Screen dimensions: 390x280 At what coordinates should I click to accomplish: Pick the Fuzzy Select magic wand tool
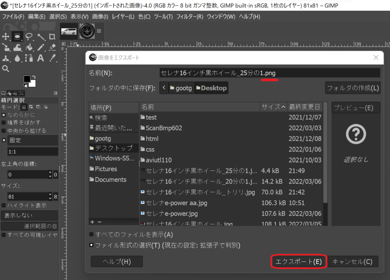[41, 37]
